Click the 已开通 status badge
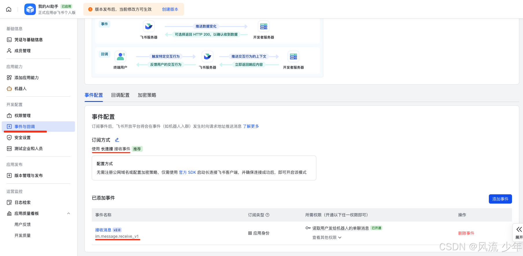The image size is (523, 256). pos(376,228)
